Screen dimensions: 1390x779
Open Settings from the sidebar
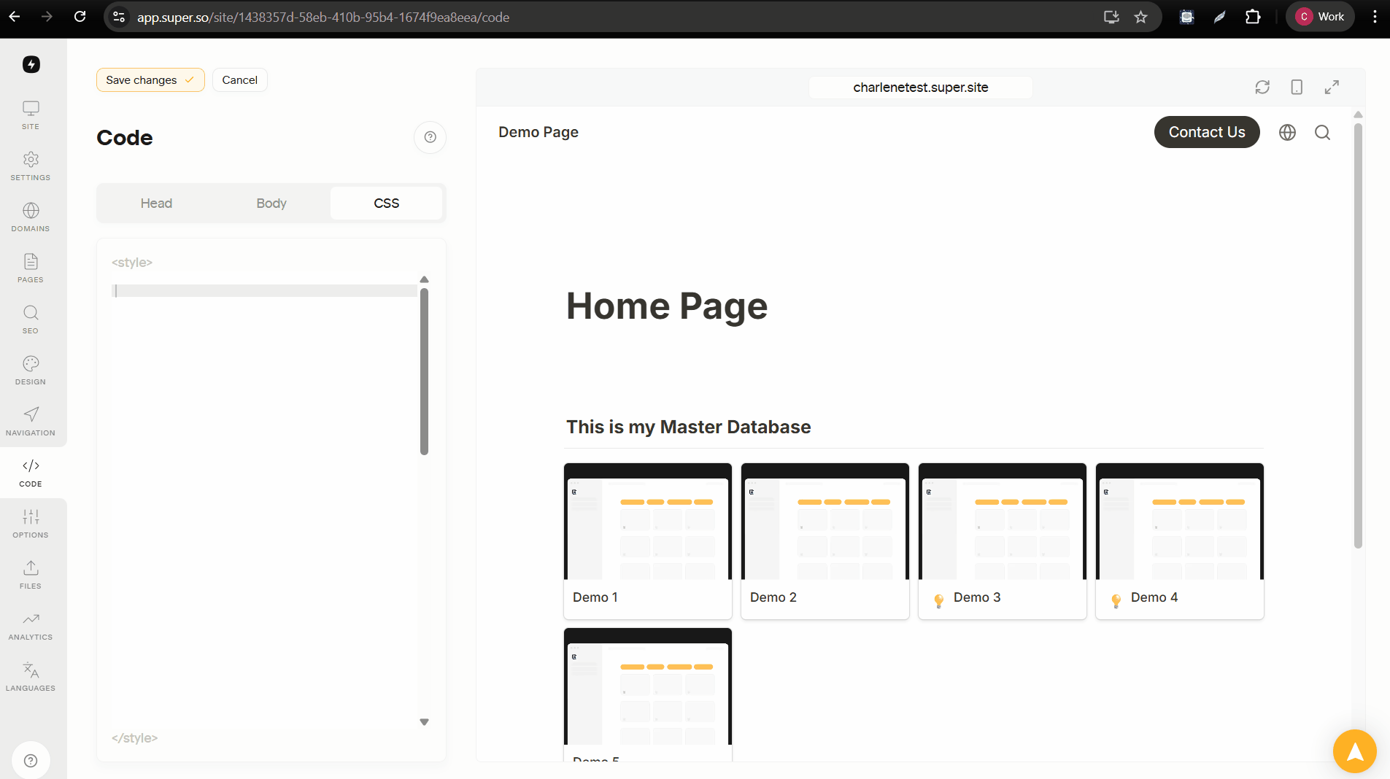[31, 166]
